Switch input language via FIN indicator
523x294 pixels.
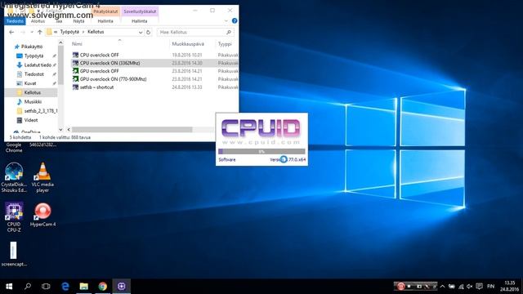(490, 287)
